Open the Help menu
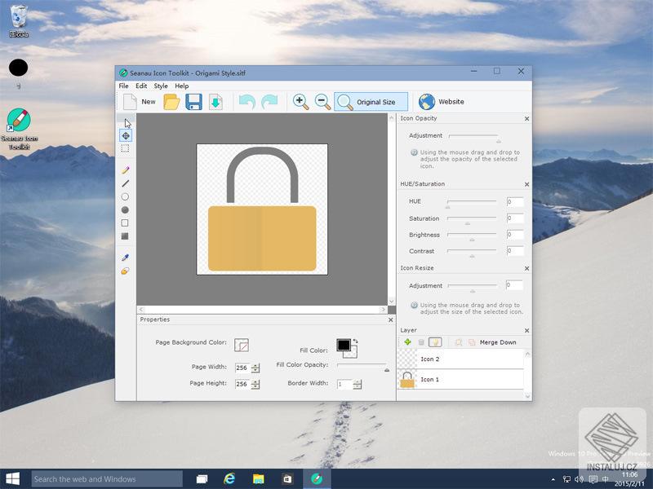Image resolution: width=653 pixels, height=489 pixels. [x=181, y=86]
